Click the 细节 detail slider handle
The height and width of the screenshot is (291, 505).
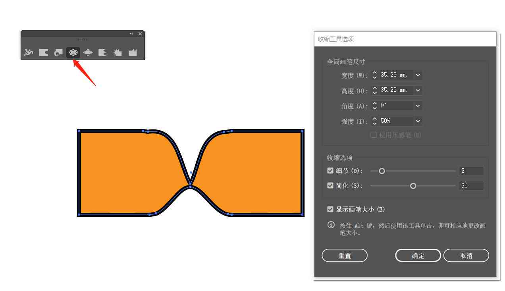[382, 171]
